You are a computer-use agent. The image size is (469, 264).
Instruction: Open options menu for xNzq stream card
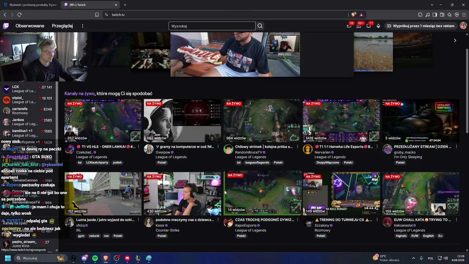[139, 220]
